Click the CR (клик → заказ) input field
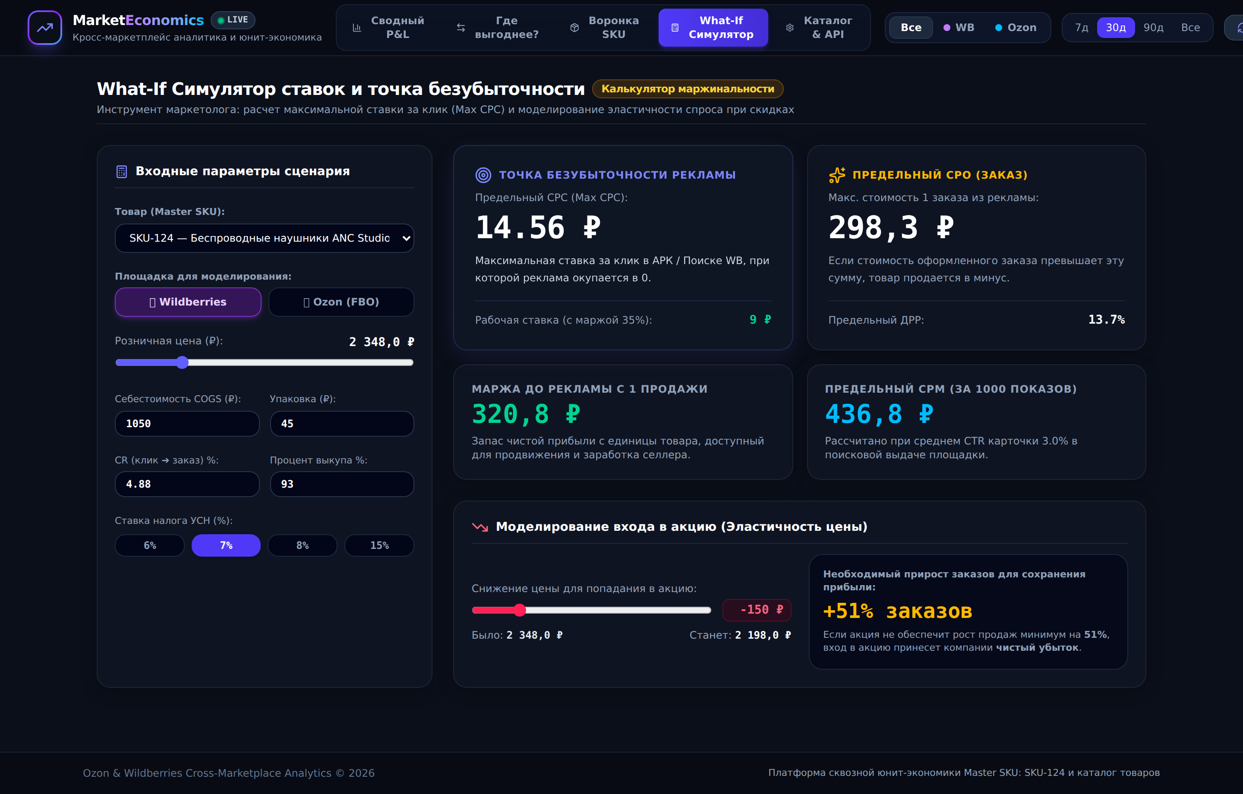The width and height of the screenshot is (1243, 794). coord(187,484)
